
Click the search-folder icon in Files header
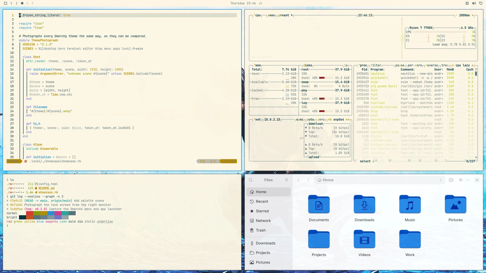[x=451, y=180]
